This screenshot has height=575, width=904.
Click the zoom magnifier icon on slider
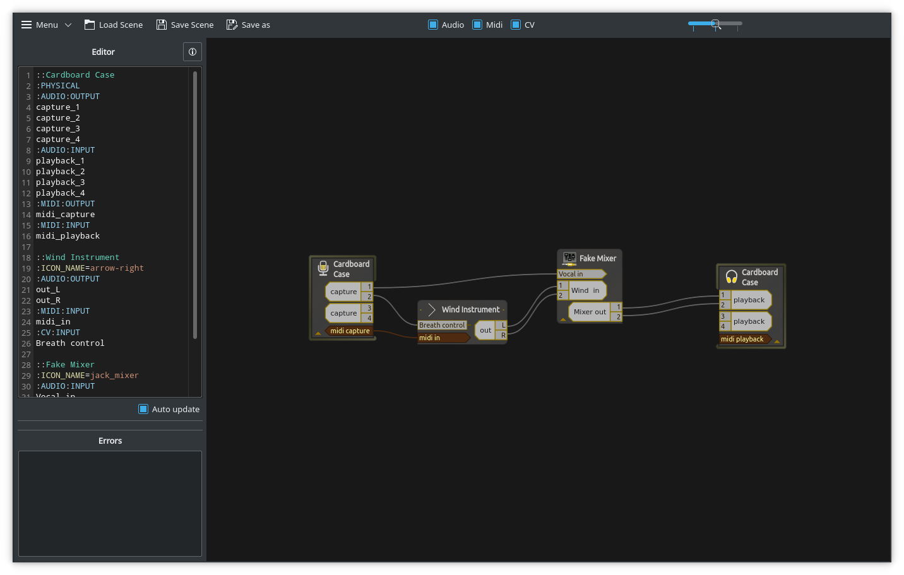point(716,25)
